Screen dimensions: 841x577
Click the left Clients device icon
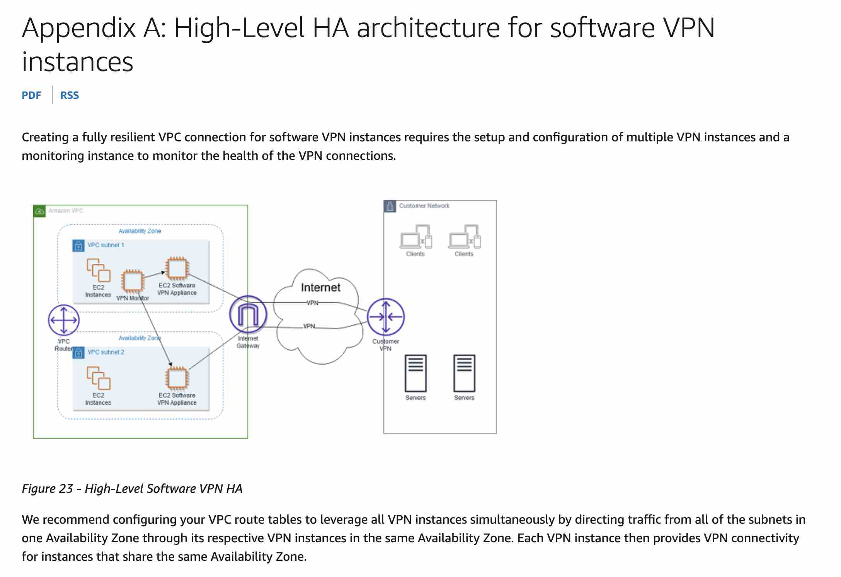pos(415,236)
